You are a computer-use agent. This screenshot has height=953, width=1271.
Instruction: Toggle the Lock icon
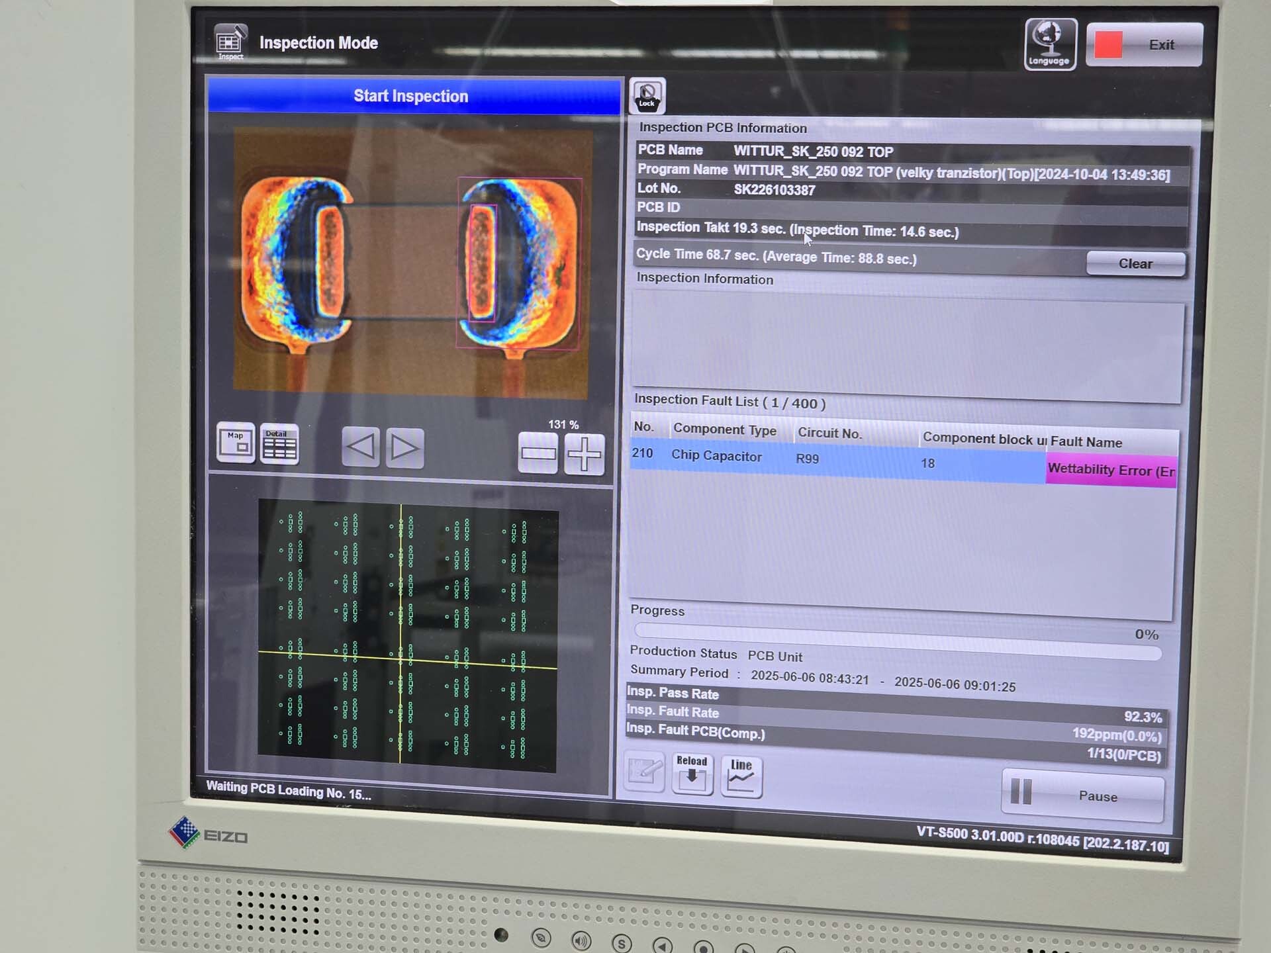(647, 95)
